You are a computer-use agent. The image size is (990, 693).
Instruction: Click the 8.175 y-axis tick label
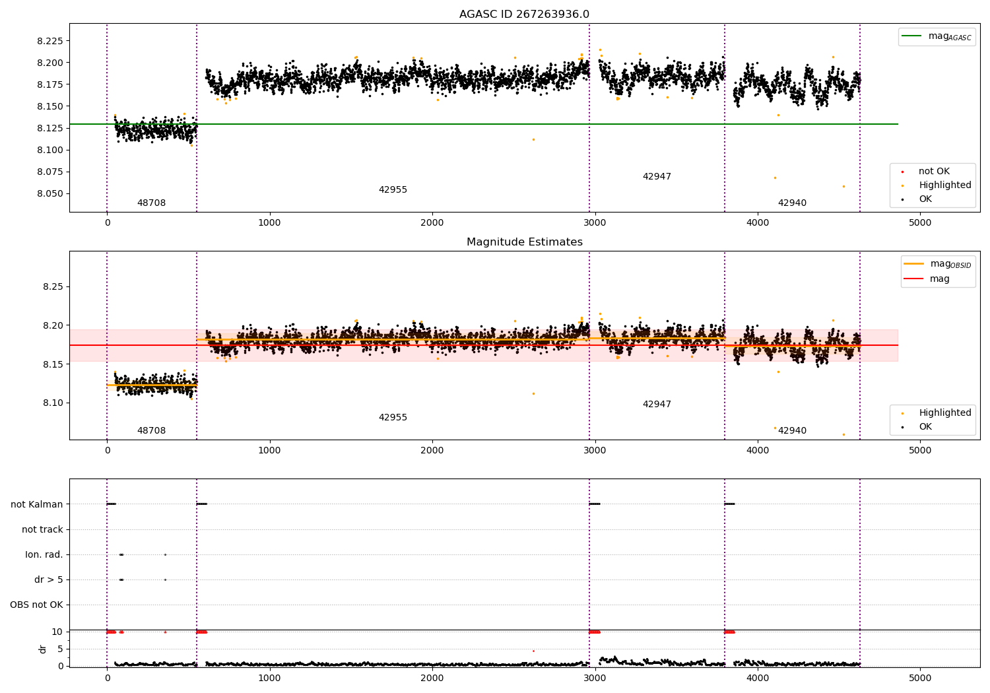[x=50, y=84]
